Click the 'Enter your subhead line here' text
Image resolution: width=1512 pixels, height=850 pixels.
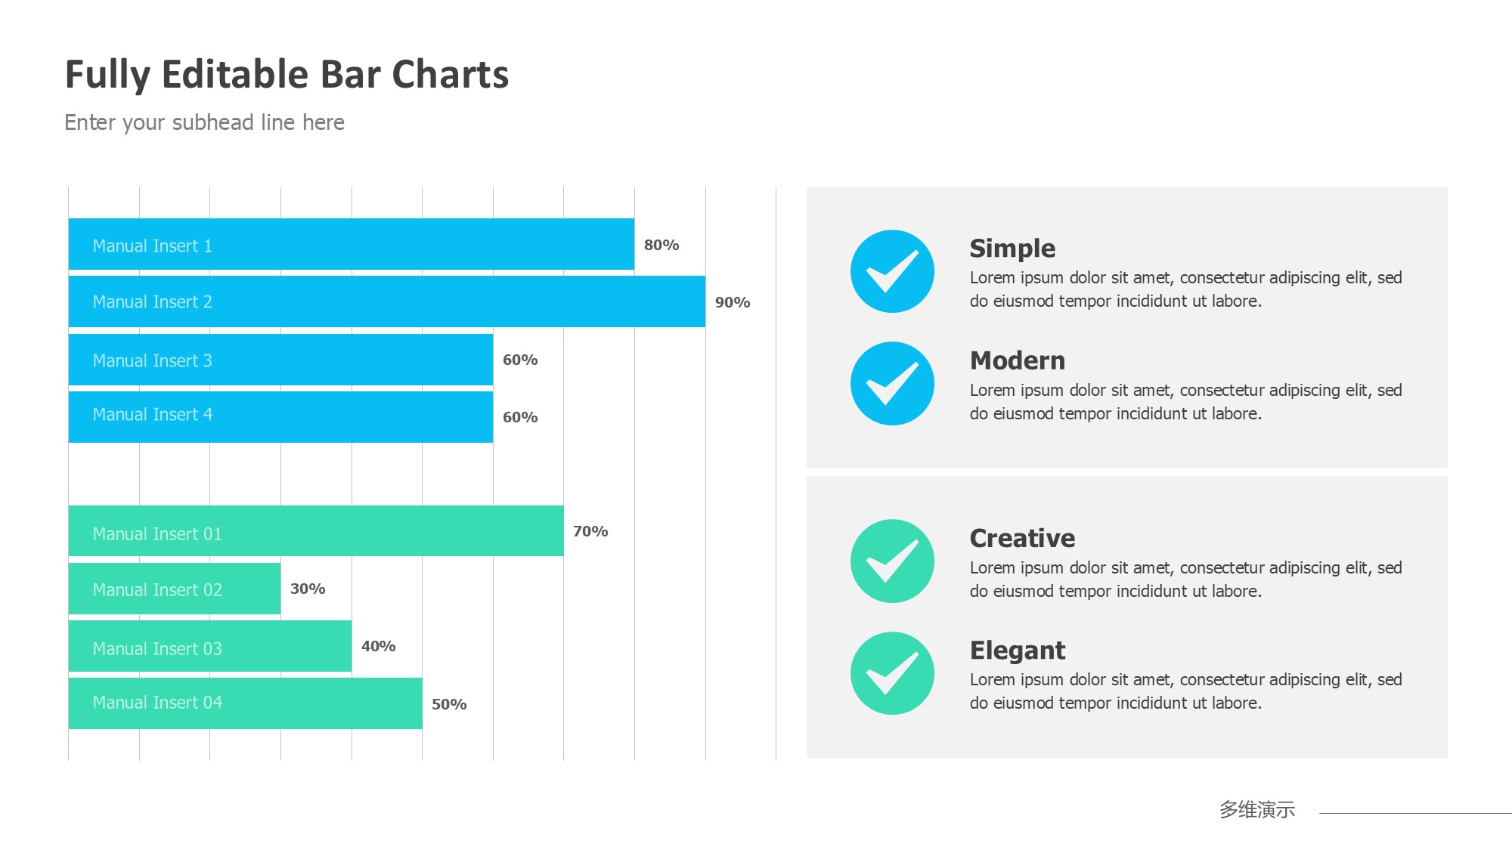pyautogui.click(x=204, y=122)
